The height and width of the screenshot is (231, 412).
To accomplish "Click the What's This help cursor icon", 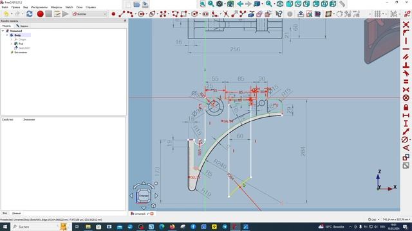I will point(279,14).
